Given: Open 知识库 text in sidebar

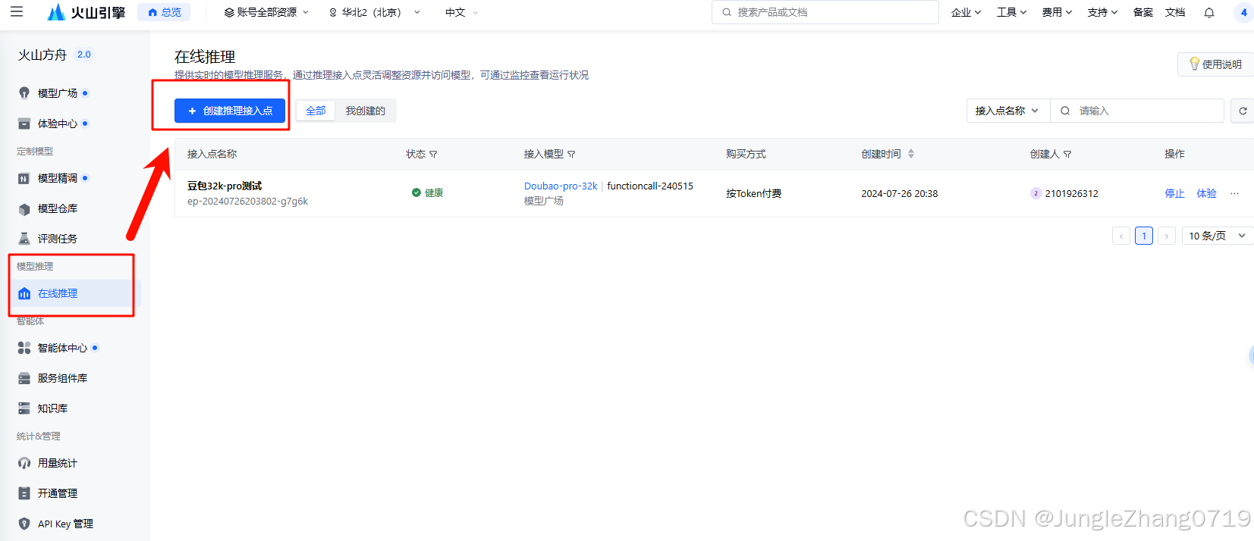Looking at the screenshot, I should tap(53, 408).
